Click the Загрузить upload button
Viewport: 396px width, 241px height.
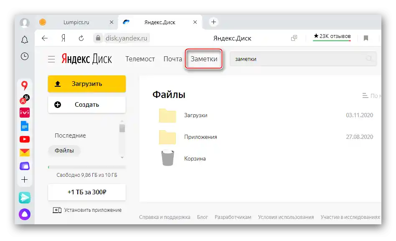pos(86,84)
